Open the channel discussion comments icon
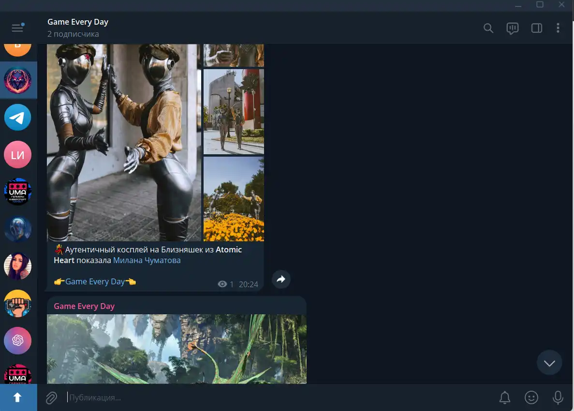Viewport: 574px width, 411px height. 513,28
